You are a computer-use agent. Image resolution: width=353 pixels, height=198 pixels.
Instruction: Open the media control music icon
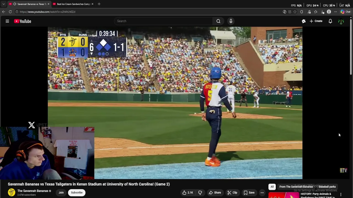pos(309,12)
